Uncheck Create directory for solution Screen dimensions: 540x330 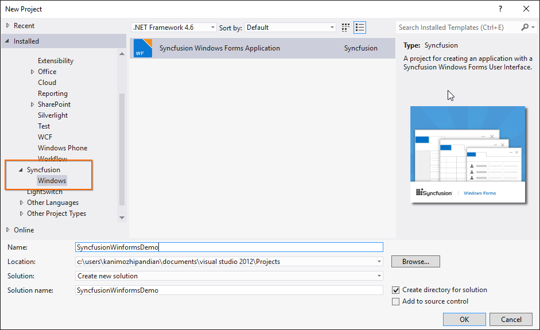pyautogui.click(x=395, y=290)
